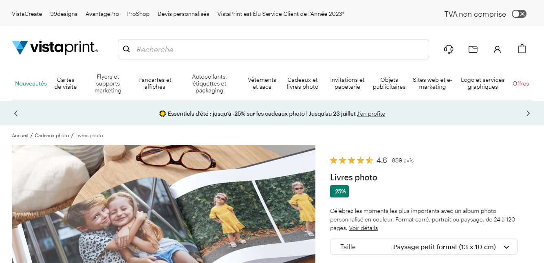The height and width of the screenshot is (263, 544).
Task: Open the Vêtements et sacs menu
Action: pyautogui.click(x=262, y=83)
